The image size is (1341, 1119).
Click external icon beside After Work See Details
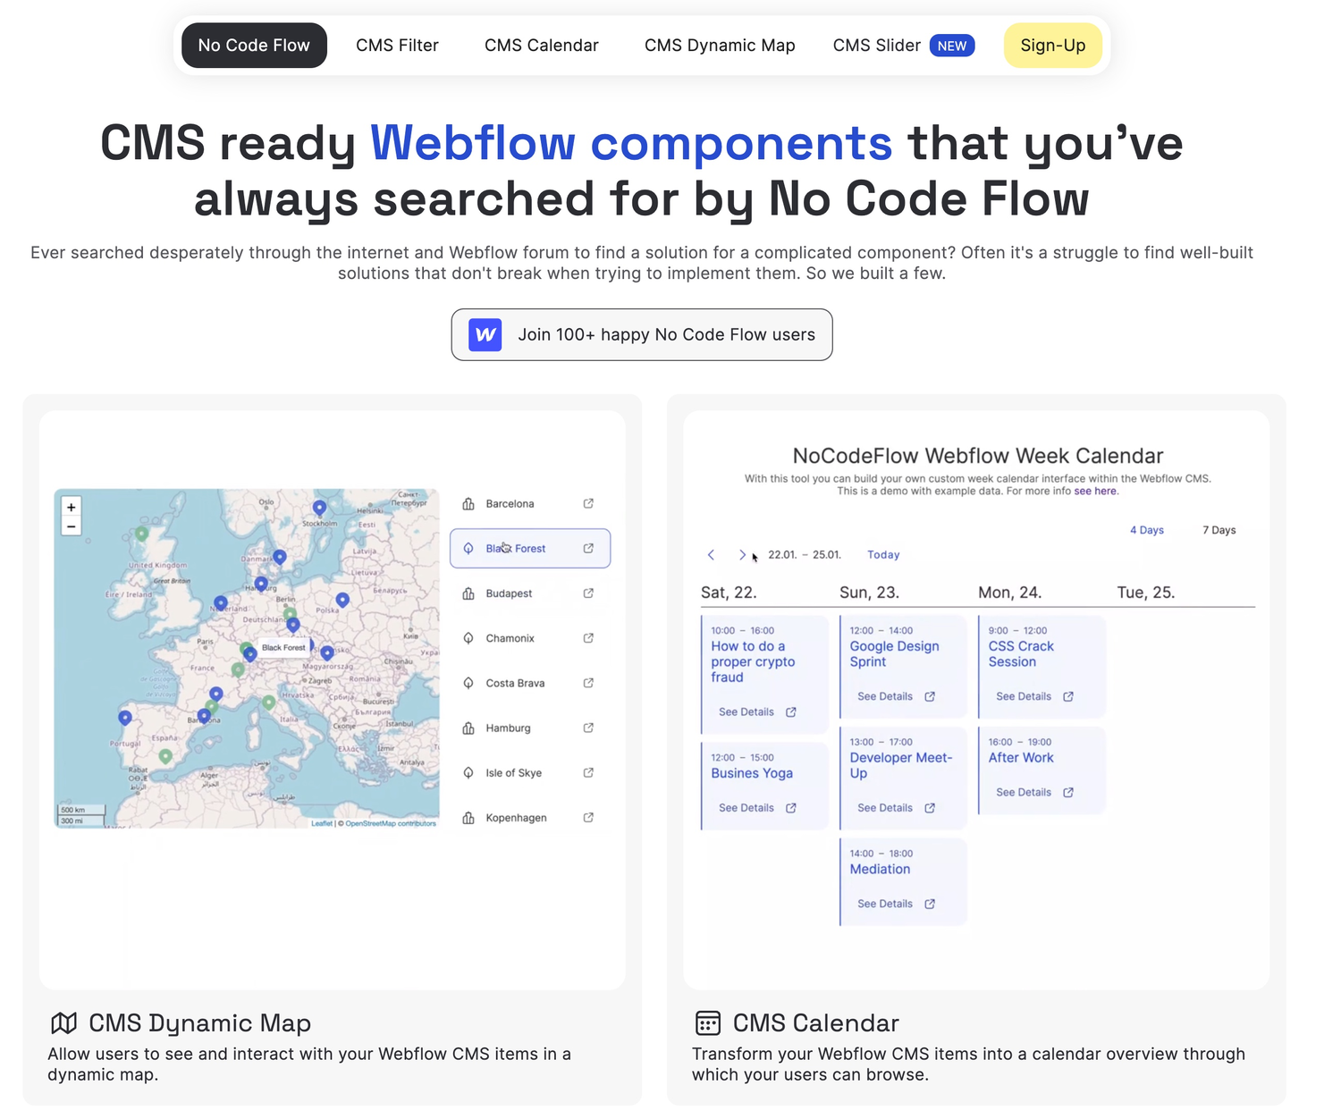pos(1068,792)
